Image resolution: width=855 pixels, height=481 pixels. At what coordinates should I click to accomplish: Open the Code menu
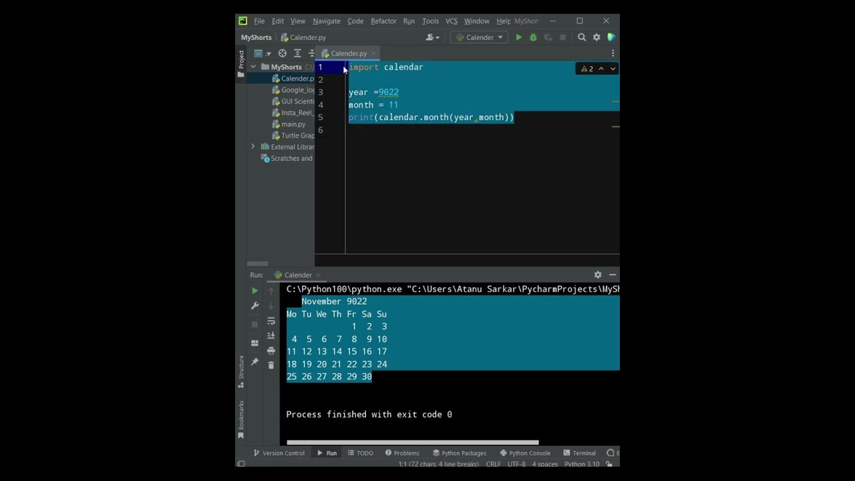[355, 21]
